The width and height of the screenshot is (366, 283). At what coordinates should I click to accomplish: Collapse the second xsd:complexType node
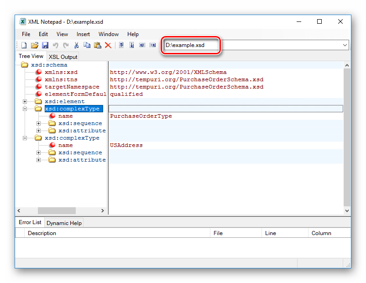click(25, 138)
